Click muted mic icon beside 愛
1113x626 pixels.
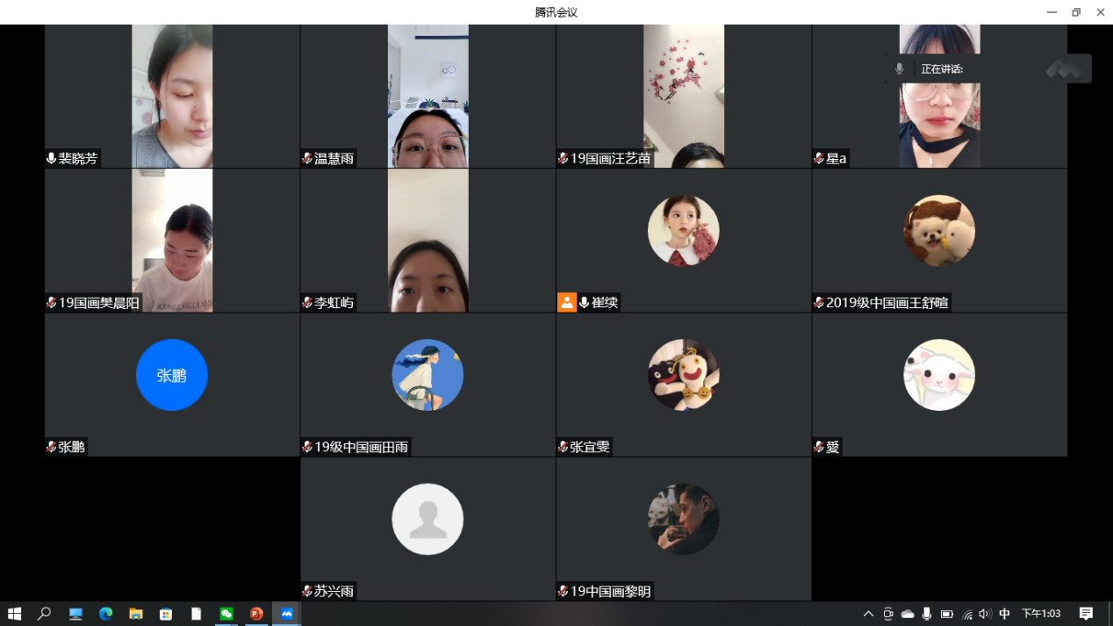point(819,446)
